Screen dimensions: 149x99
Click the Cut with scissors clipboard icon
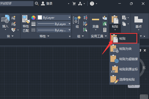(x=124, y=18)
